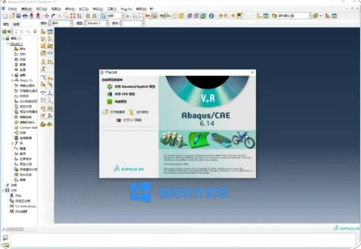
Task: Click the context help arrow-question icon
Action: (151, 9)
